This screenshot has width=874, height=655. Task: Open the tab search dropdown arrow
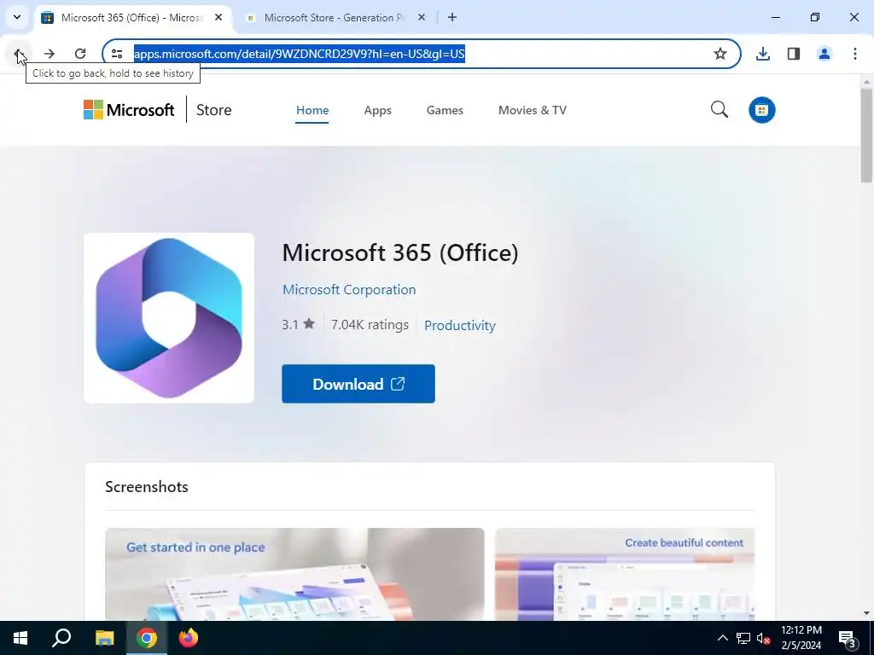[x=17, y=17]
